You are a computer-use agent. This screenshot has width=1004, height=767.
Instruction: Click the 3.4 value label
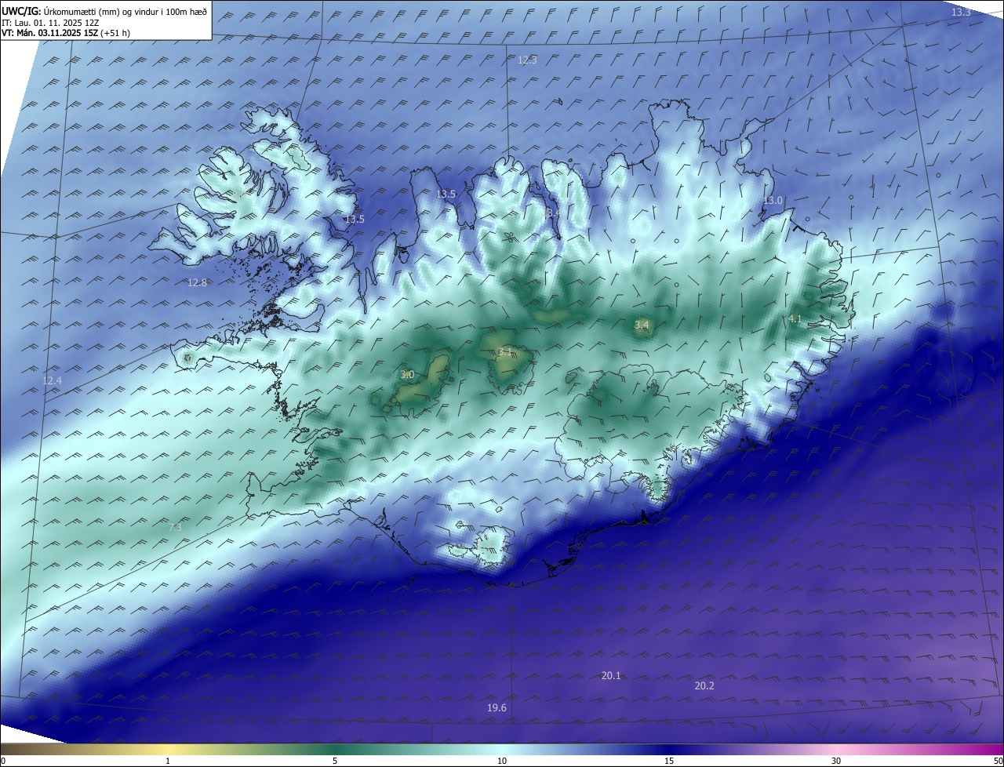(x=642, y=325)
